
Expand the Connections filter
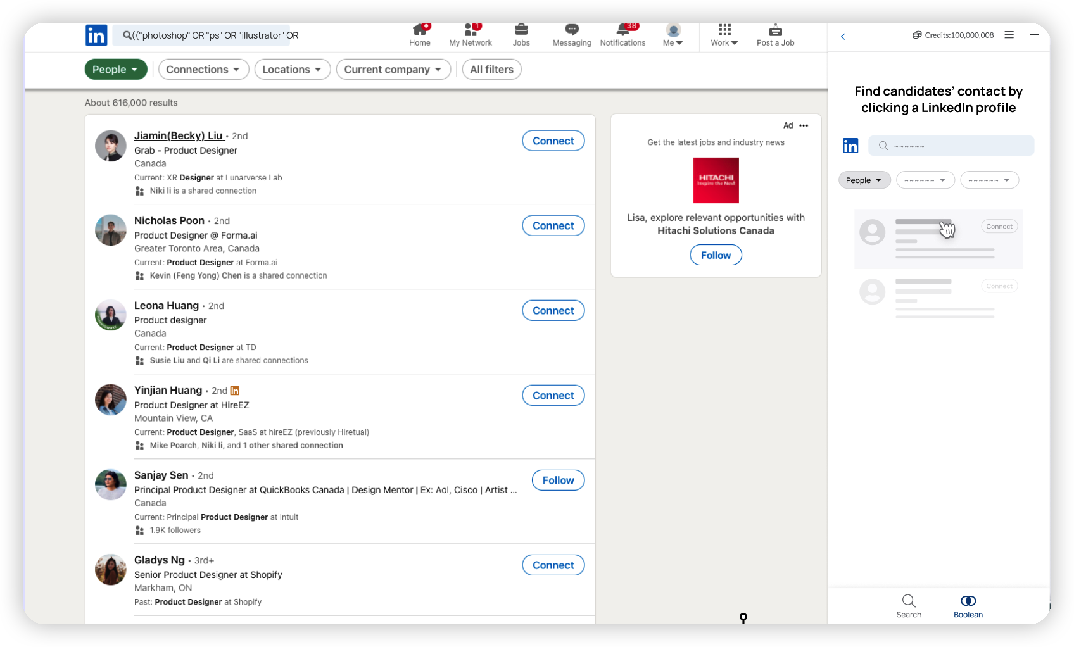click(x=203, y=70)
